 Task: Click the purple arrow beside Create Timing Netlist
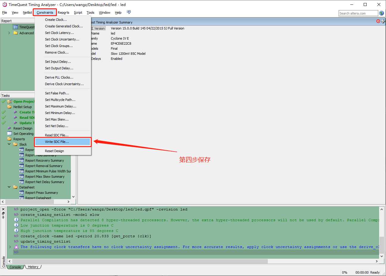(x=15, y=112)
